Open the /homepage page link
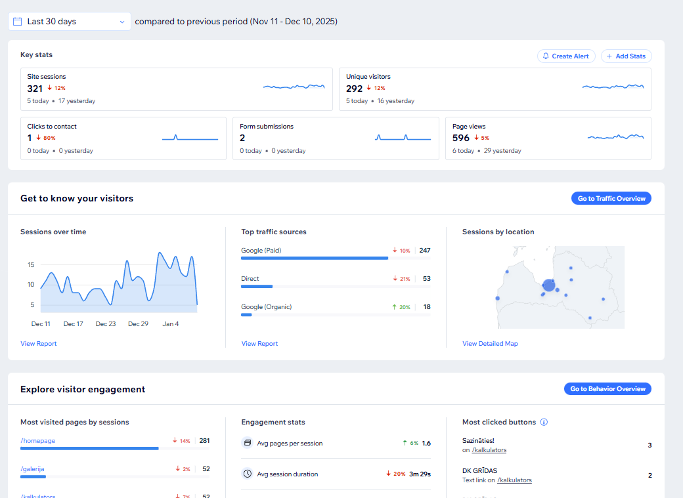This screenshot has height=498, width=683. pyautogui.click(x=38, y=441)
